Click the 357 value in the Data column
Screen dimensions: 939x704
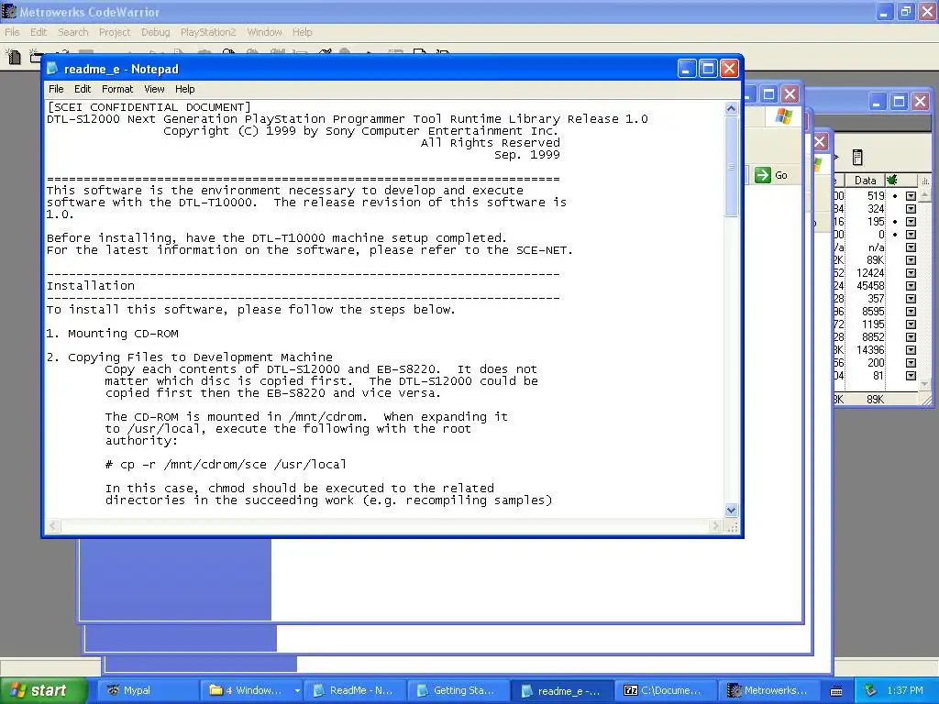pyautogui.click(x=876, y=299)
